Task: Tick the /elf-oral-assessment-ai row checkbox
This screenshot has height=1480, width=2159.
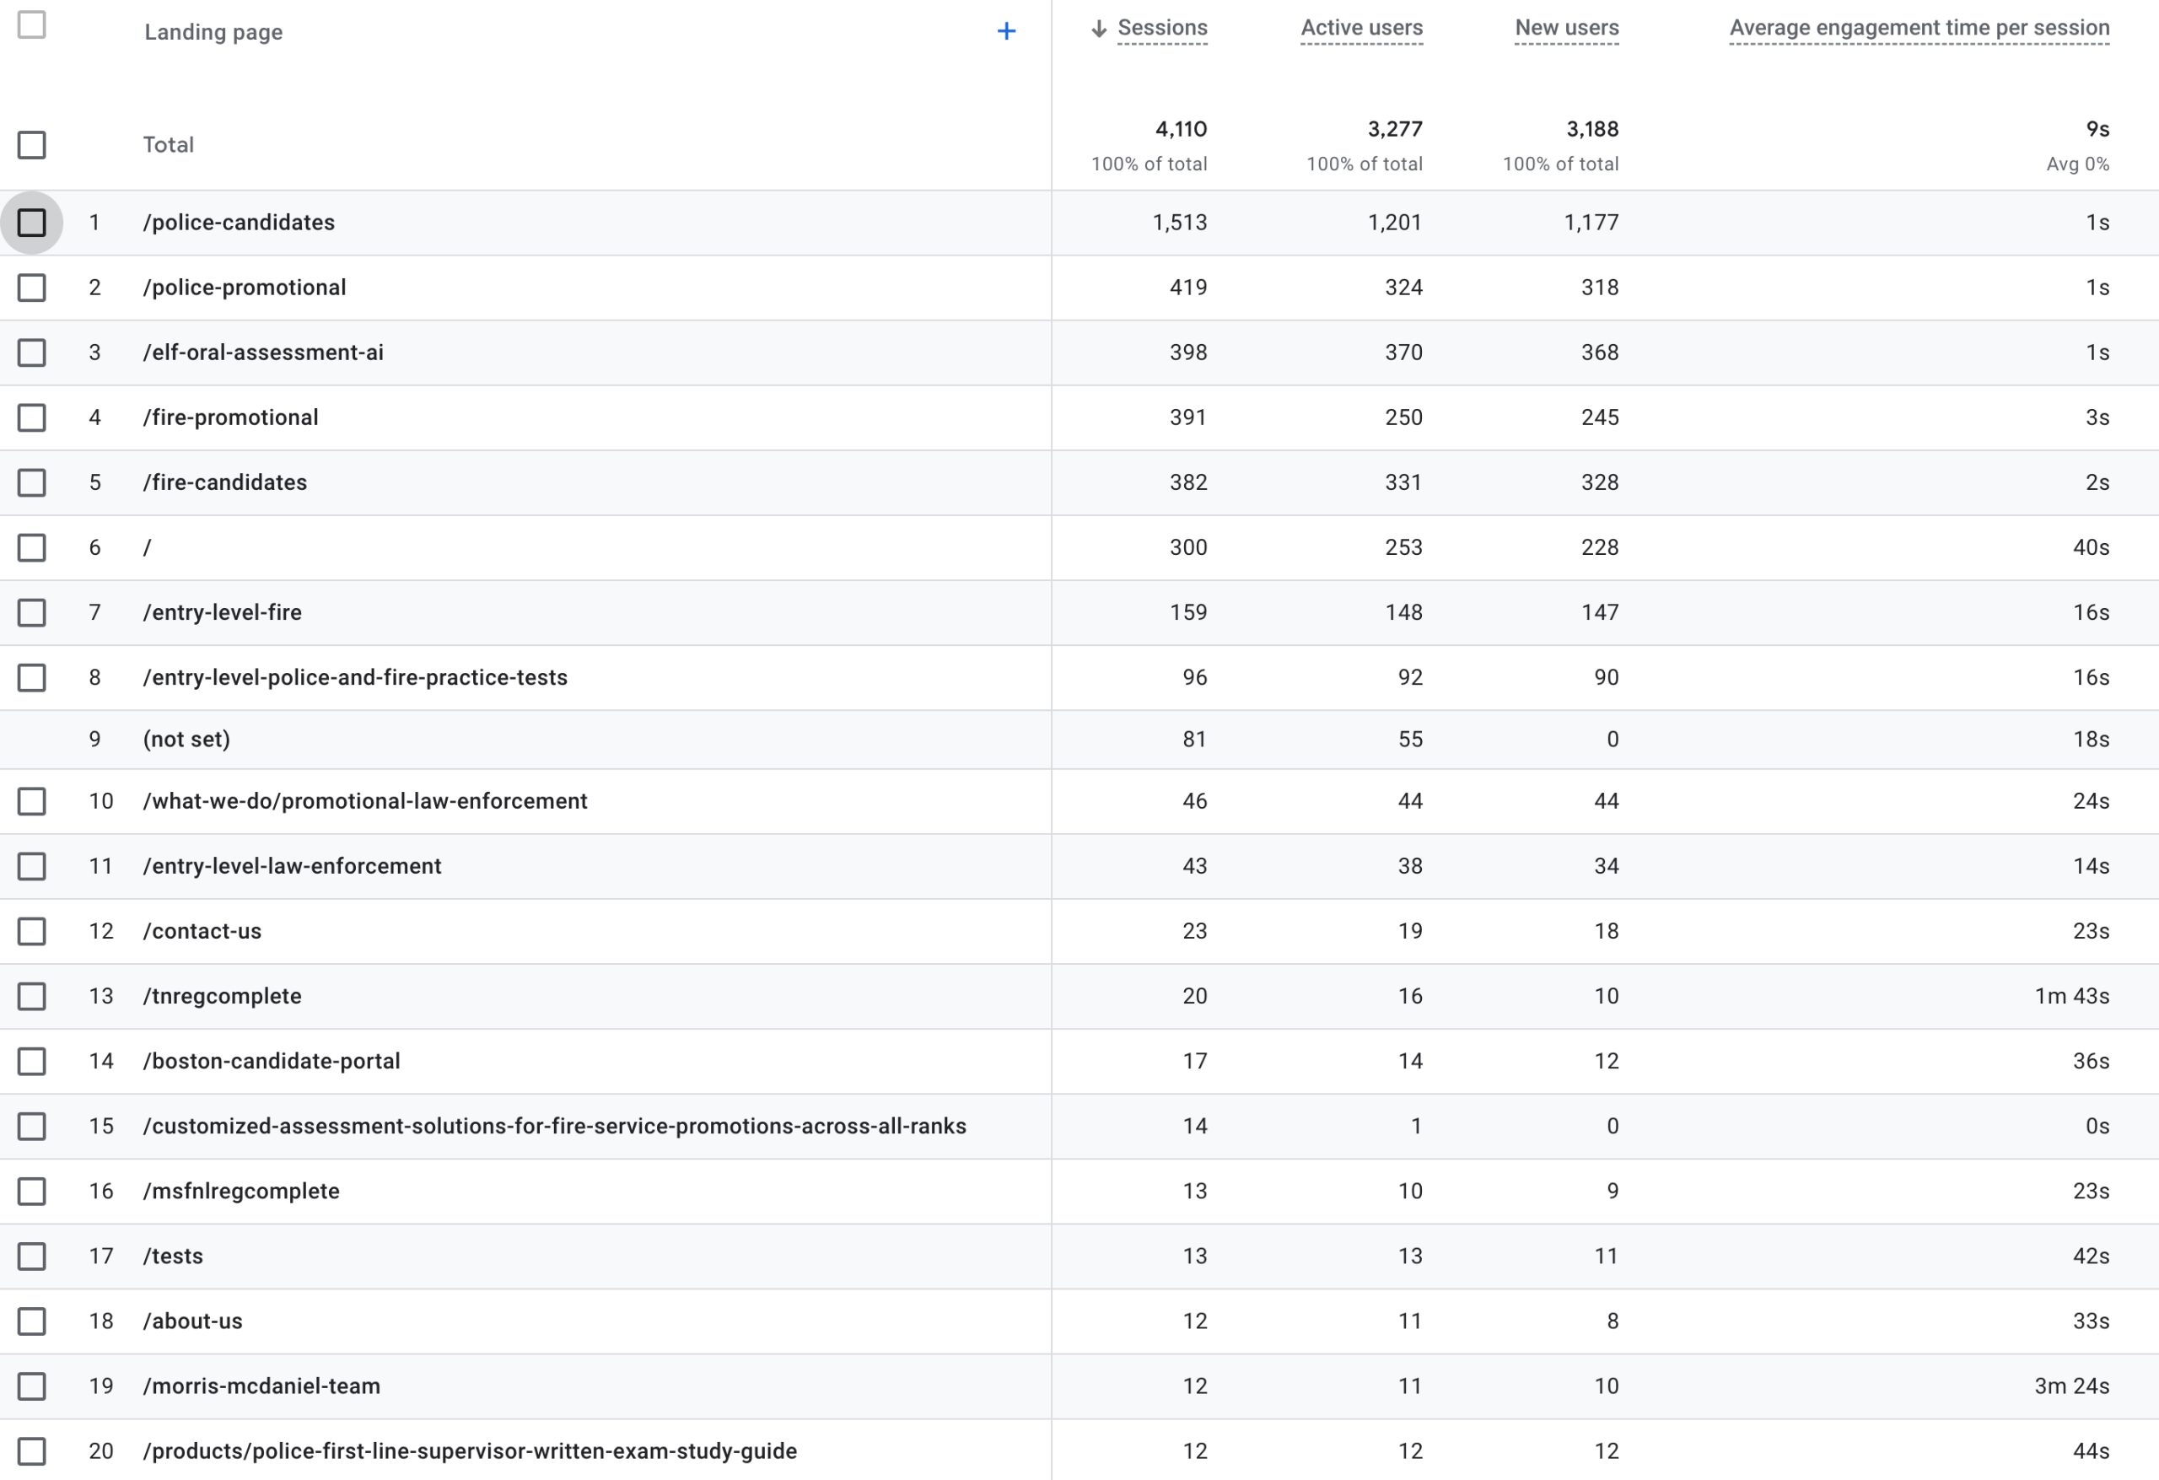Action: 31,353
